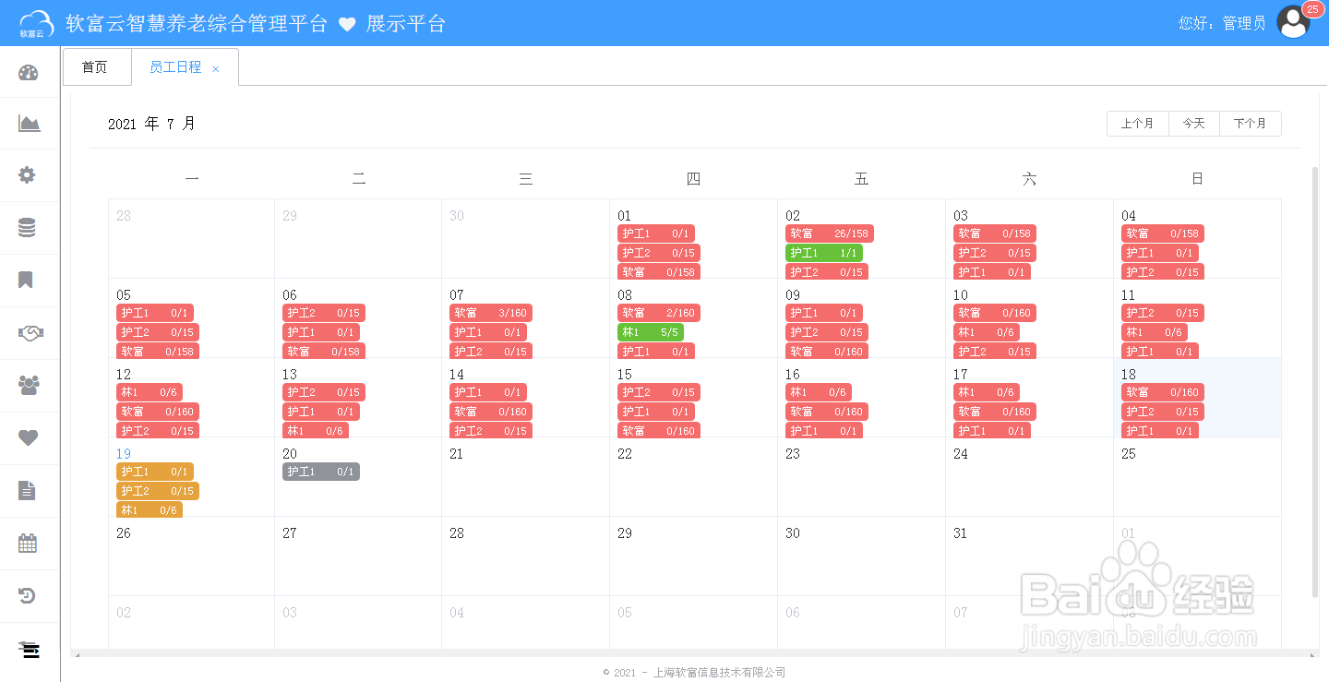1329x682 pixels.
Task: Open the handshake sidebar icon
Action: pyautogui.click(x=30, y=333)
